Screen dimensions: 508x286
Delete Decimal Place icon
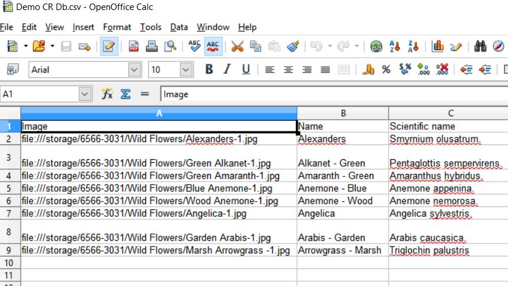click(442, 69)
